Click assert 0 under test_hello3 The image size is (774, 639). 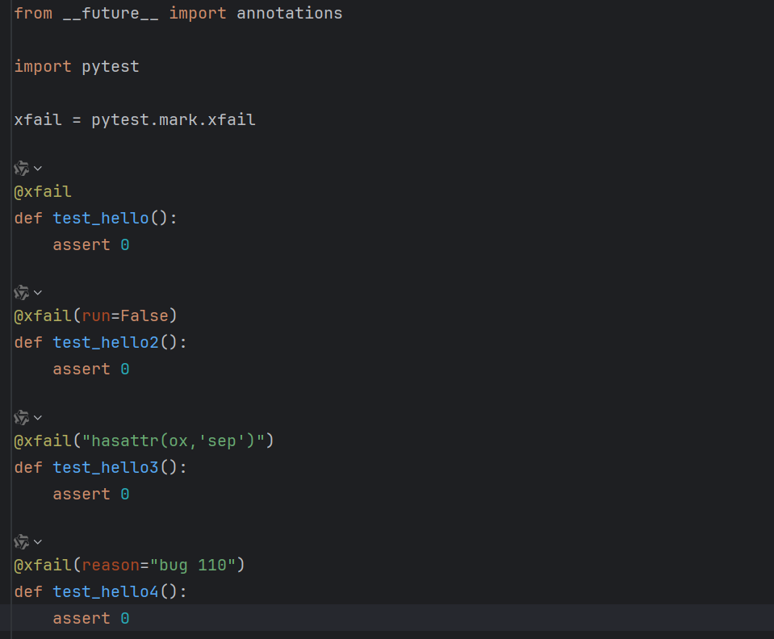point(91,494)
